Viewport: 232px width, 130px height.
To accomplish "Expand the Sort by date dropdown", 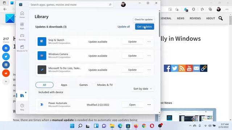I will 142,89.
